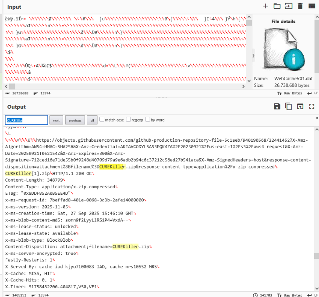
Task: Go to previous search match
Action: click(75, 120)
